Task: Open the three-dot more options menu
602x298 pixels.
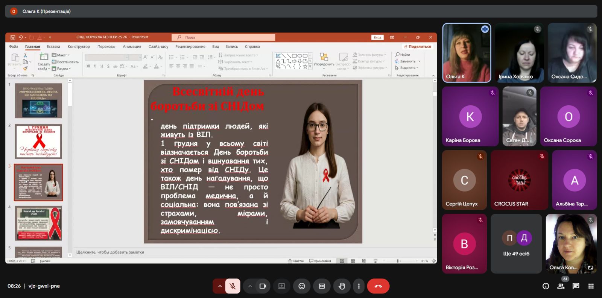Action: point(359,286)
